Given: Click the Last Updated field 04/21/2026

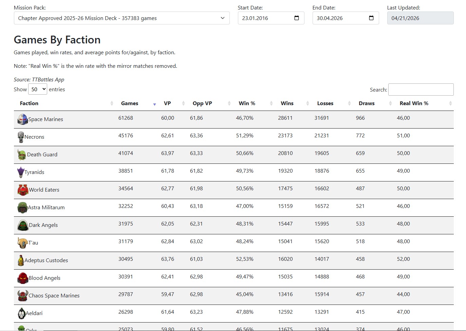Looking at the screenshot, I should (420, 18).
